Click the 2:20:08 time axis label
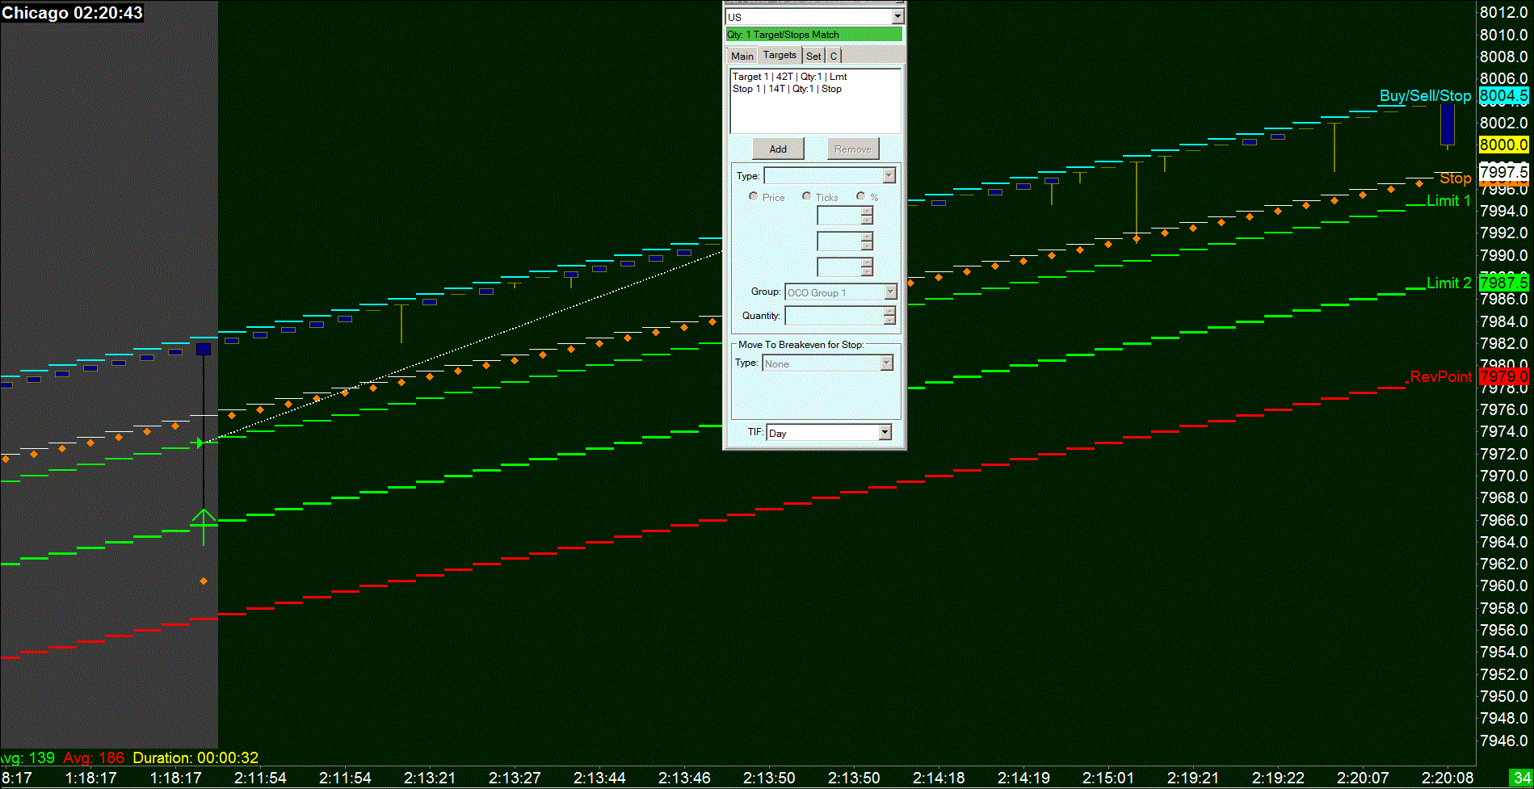This screenshot has height=789, width=1534. [1448, 779]
